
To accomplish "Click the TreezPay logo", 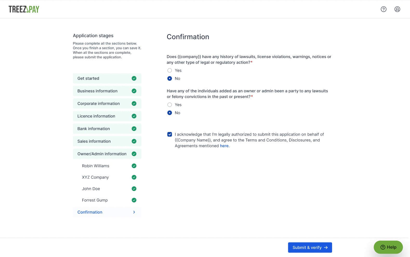I will tap(24, 9).
